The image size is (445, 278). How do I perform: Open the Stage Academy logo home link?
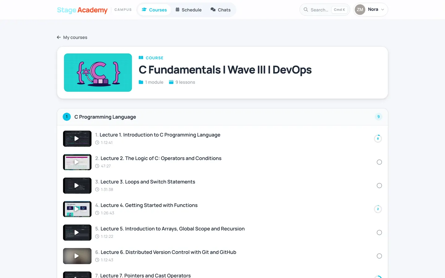(x=82, y=10)
